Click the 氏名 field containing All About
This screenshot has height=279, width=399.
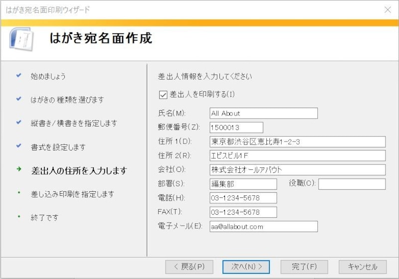(263, 113)
